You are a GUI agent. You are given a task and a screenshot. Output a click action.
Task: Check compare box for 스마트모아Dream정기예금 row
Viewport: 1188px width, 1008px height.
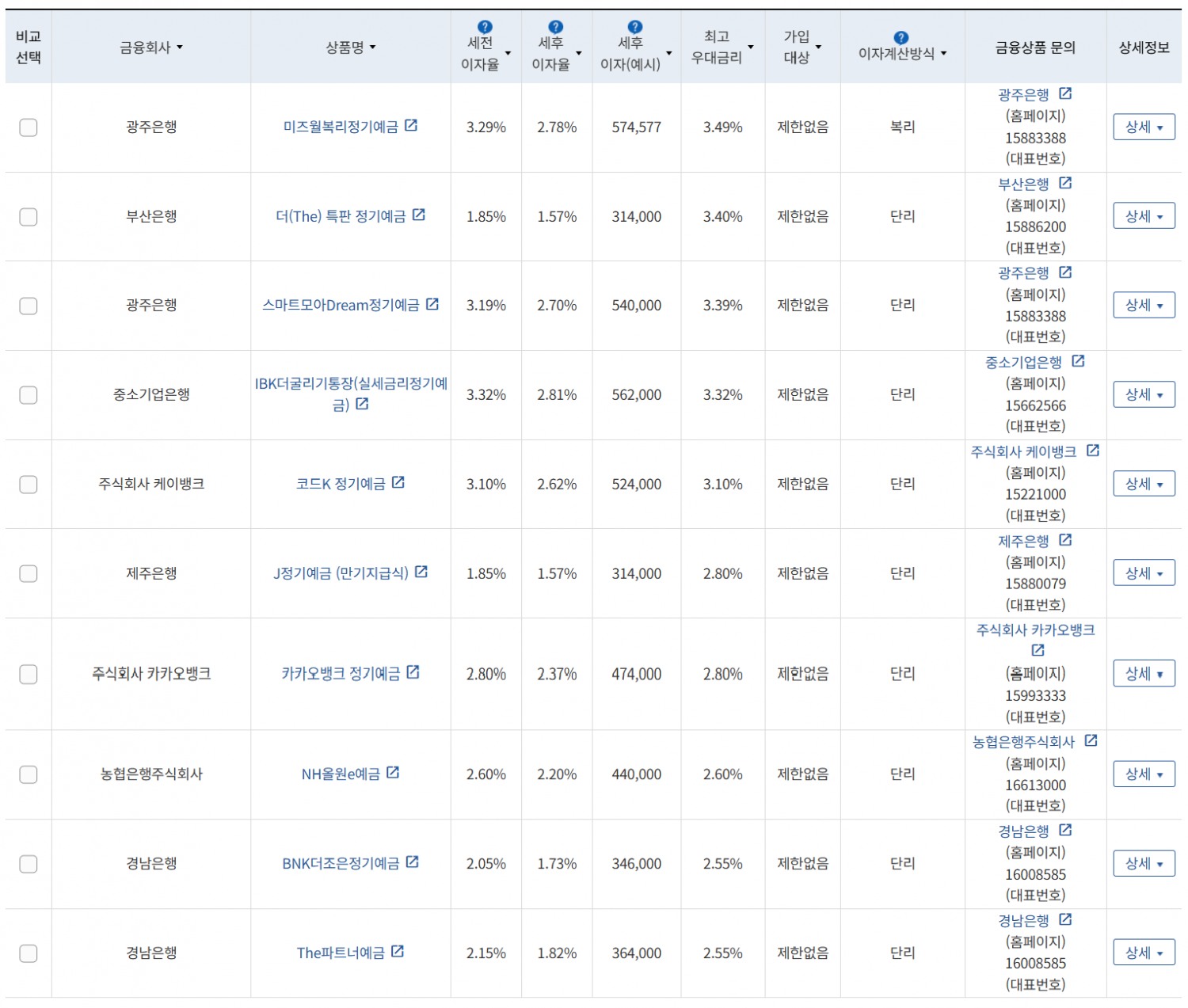[x=29, y=306]
